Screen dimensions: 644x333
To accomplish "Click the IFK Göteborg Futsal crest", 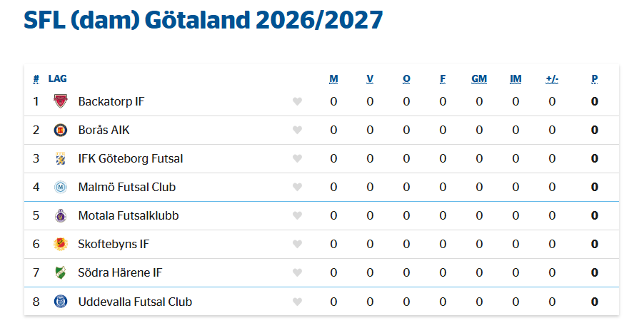I will [61, 159].
